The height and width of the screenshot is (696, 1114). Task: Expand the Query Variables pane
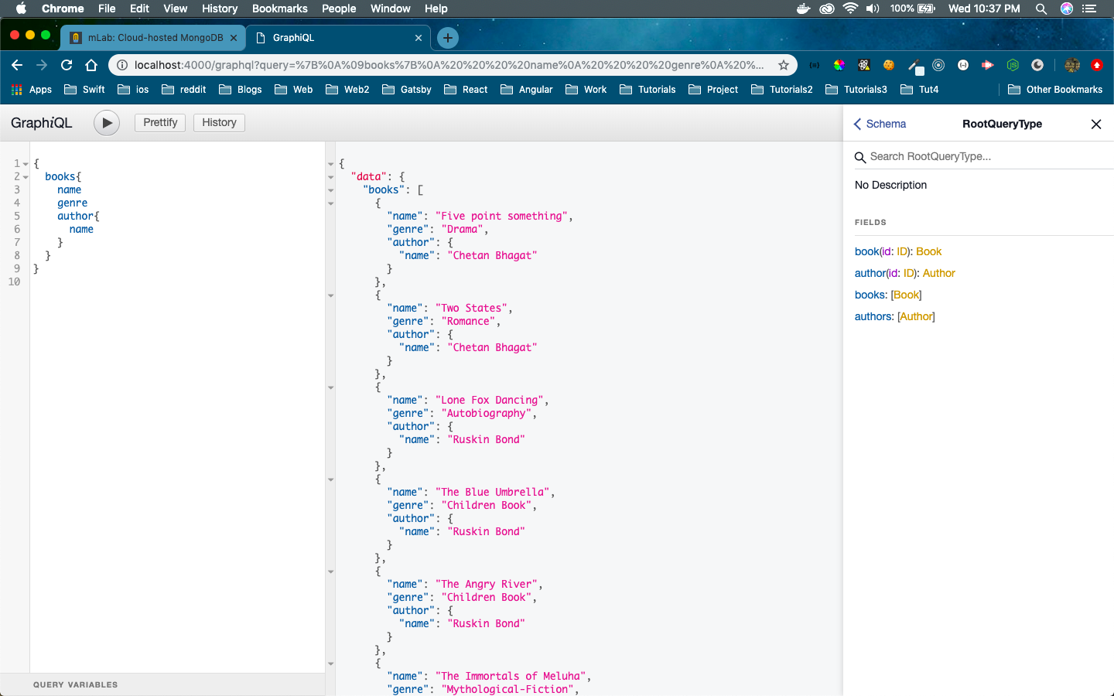(162, 684)
